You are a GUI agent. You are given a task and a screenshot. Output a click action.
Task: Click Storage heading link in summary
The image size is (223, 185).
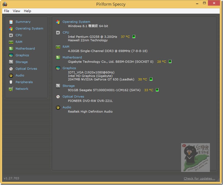(69, 86)
